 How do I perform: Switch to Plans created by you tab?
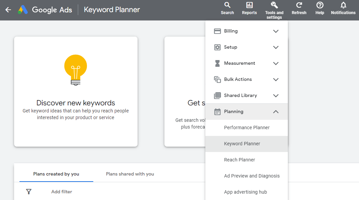(x=56, y=174)
